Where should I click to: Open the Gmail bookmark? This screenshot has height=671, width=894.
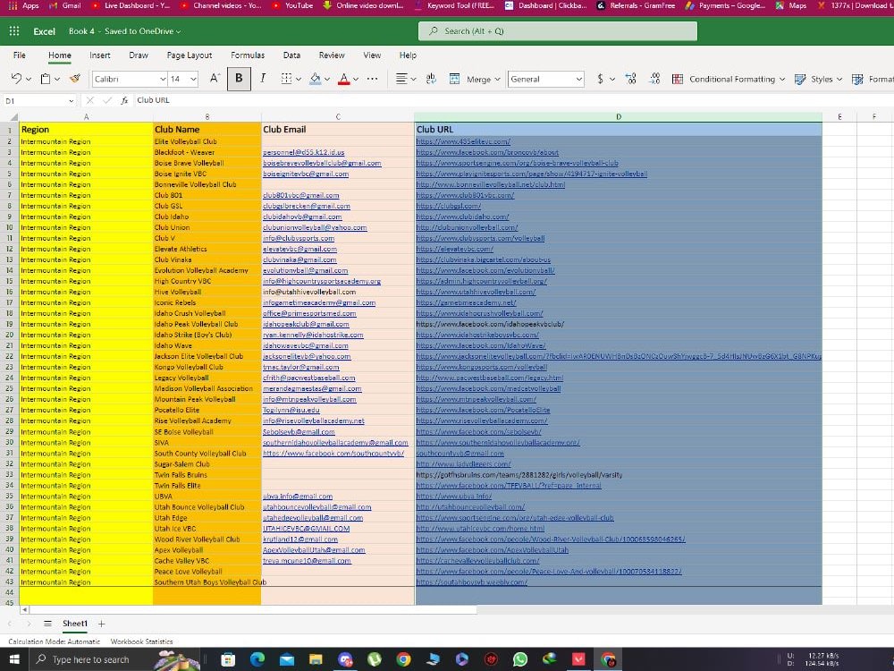pyautogui.click(x=65, y=5)
